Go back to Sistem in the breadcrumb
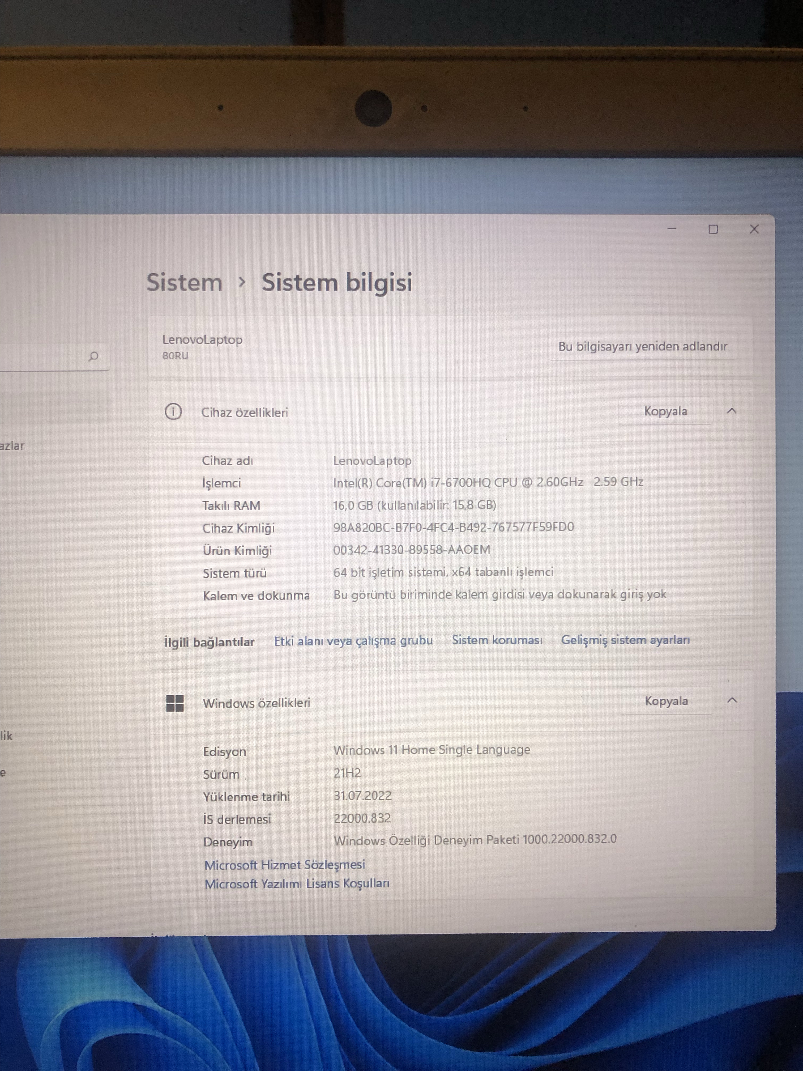 click(x=184, y=282)
